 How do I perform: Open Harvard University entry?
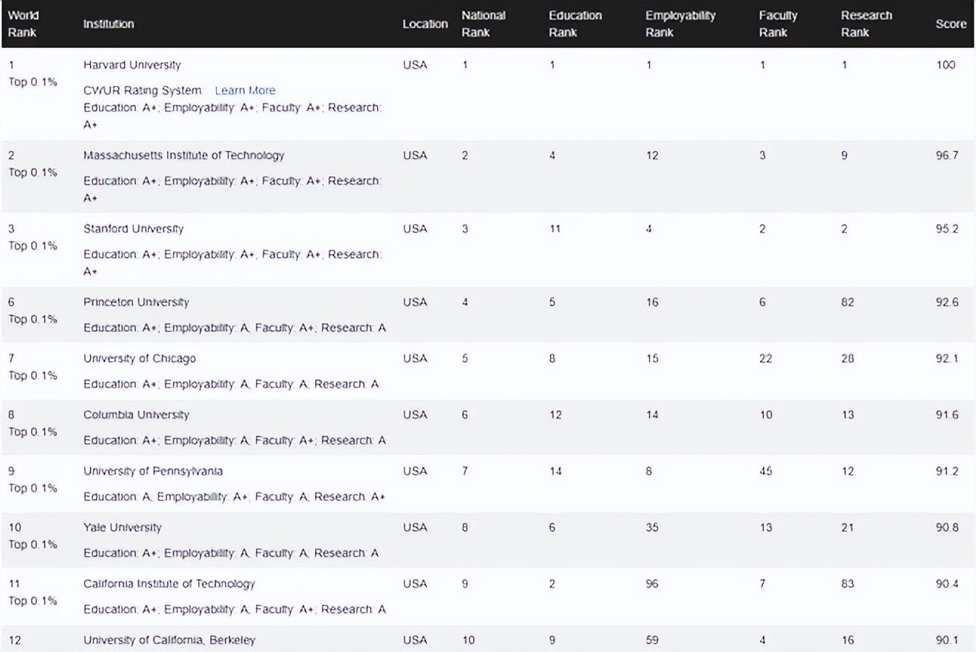point(132,65)
